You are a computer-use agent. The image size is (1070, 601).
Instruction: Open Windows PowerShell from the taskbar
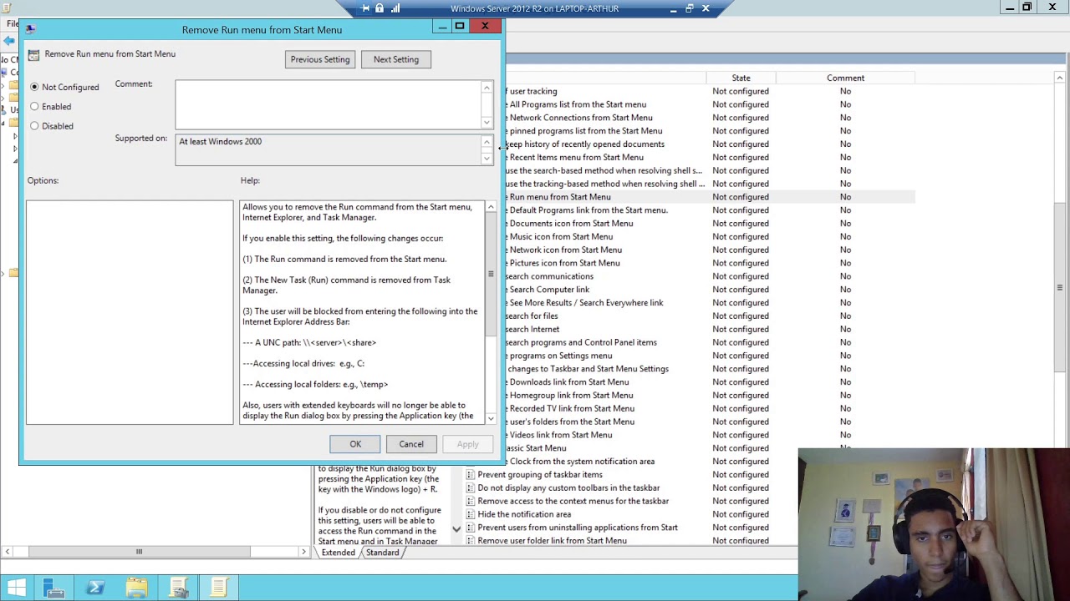click(x=94, y=588)
